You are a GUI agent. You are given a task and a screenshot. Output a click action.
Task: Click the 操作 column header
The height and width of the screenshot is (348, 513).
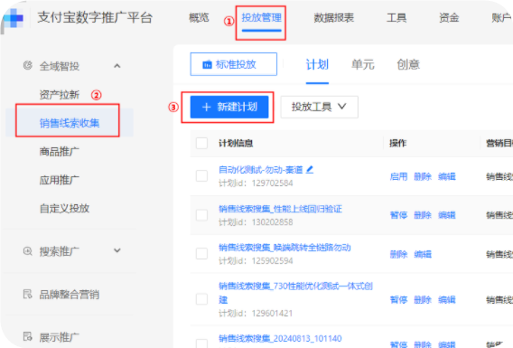pos(397,143)
